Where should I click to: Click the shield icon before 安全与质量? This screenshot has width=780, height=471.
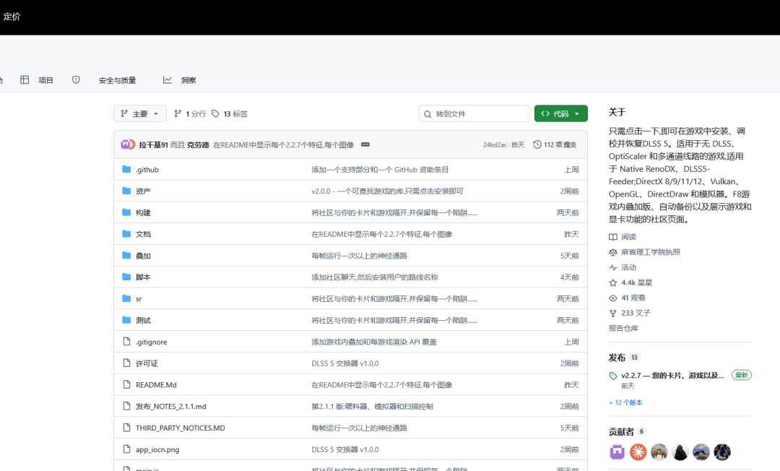click(76, 79)
